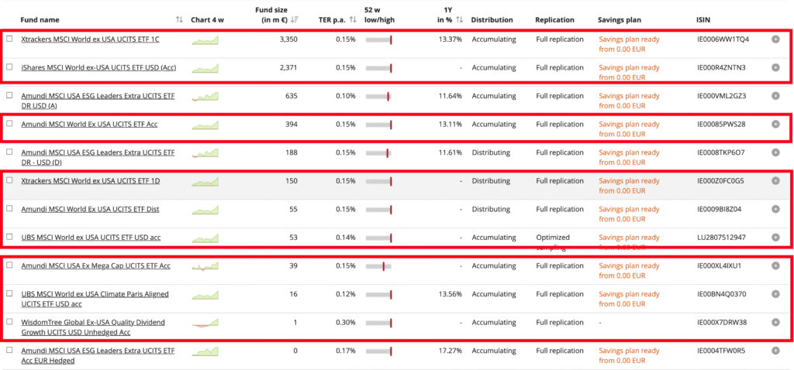Sort table by Fund name arrows
The width and height of the screenshot is (794, 370).
click(x=179, y=19)
